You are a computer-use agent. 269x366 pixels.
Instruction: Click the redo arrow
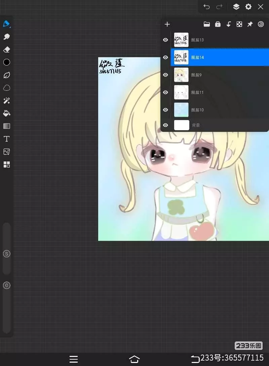point(219,7)
